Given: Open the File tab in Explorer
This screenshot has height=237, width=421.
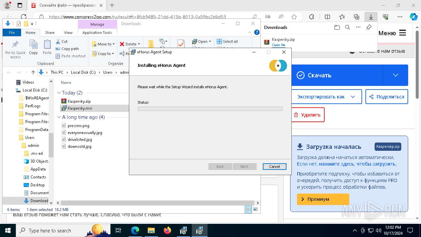Looking at the screenshot, I should [x=12, y=33].
